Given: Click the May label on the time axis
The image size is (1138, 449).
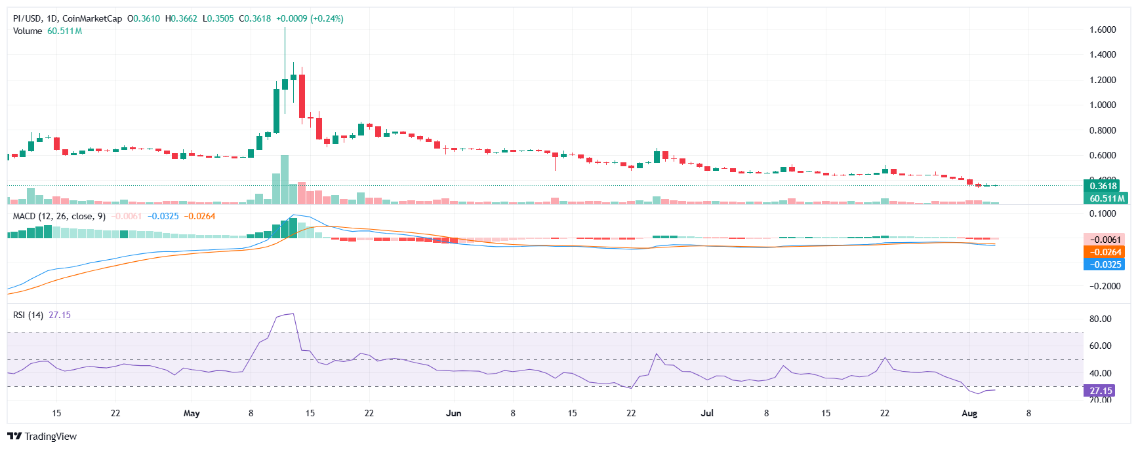Looking at the screenshot, I should coord(192,413).
